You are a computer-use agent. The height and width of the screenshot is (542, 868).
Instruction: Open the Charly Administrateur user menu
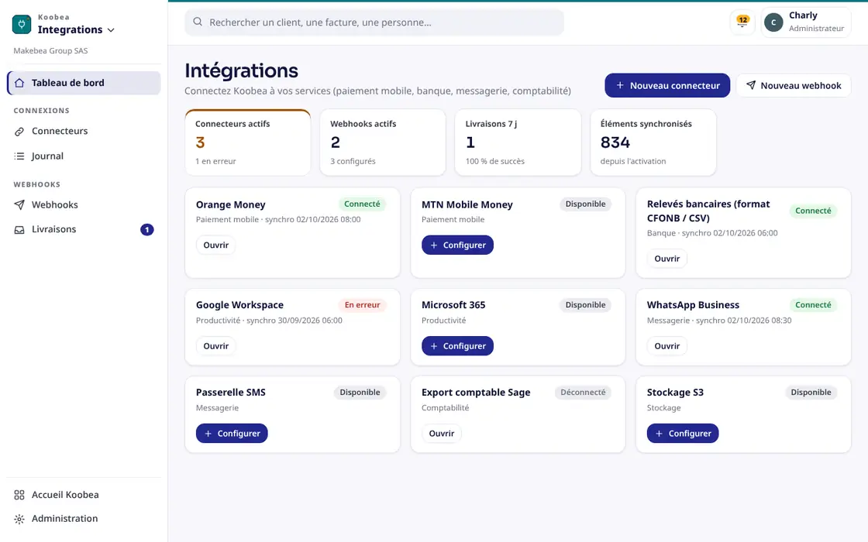[806, 22]
